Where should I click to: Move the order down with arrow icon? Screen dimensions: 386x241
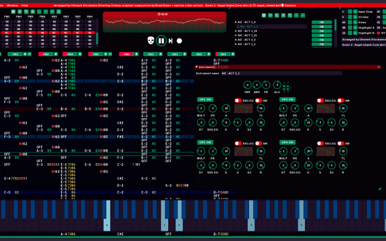(46, 11)
